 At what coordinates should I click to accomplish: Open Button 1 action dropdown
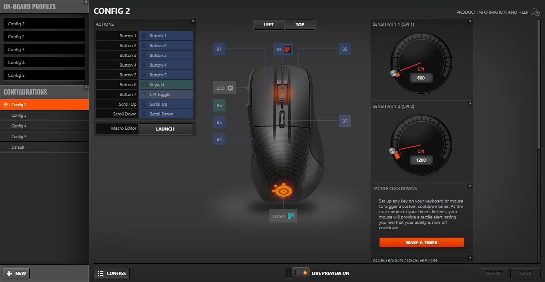pyautogui.click(x=166, y=36)
